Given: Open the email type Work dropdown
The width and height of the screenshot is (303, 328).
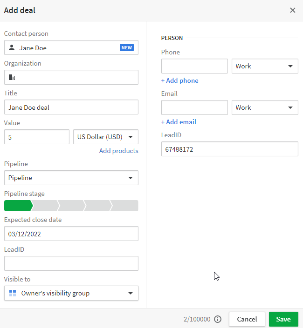Looking at the screenshot, I should 265,107.
